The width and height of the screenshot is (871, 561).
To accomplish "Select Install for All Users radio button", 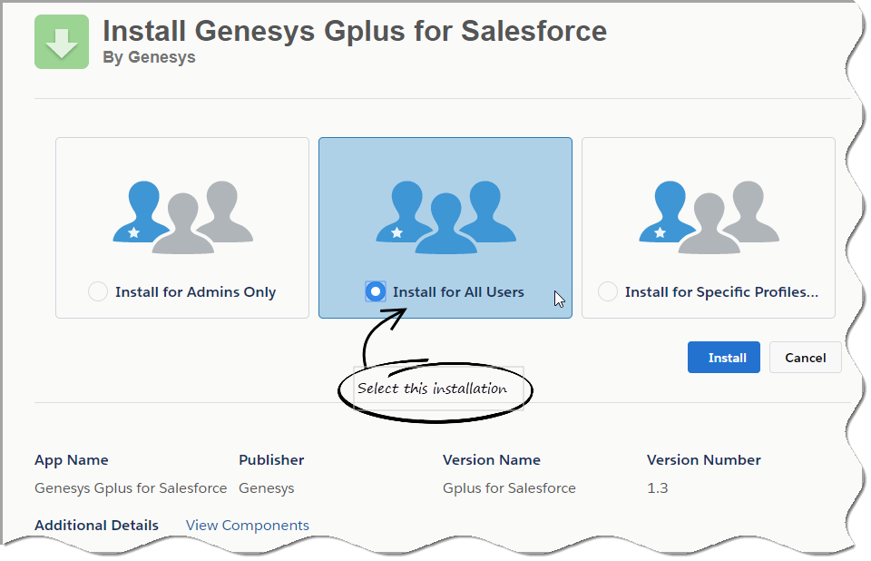I will (376, 291).
